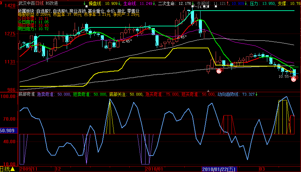Click the white star marker near 14.40 peak

[x=193, y=7]
